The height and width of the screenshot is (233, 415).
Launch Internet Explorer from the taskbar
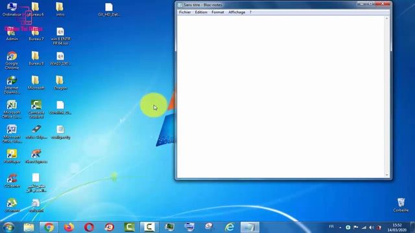[230, 227]
